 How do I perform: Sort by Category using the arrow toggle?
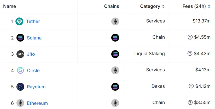coord(163,6)
